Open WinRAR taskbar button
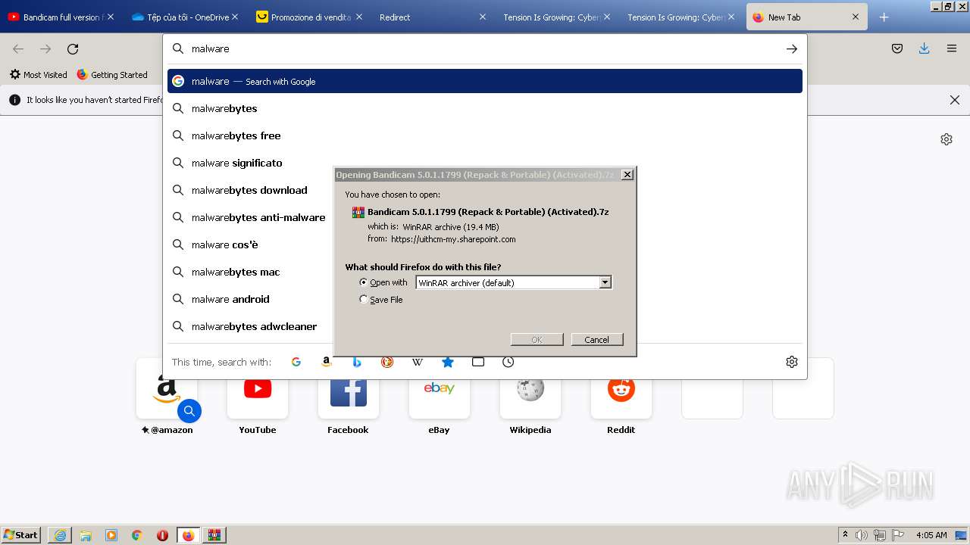The height and width of the screenshot is (545, 970). 214,535
